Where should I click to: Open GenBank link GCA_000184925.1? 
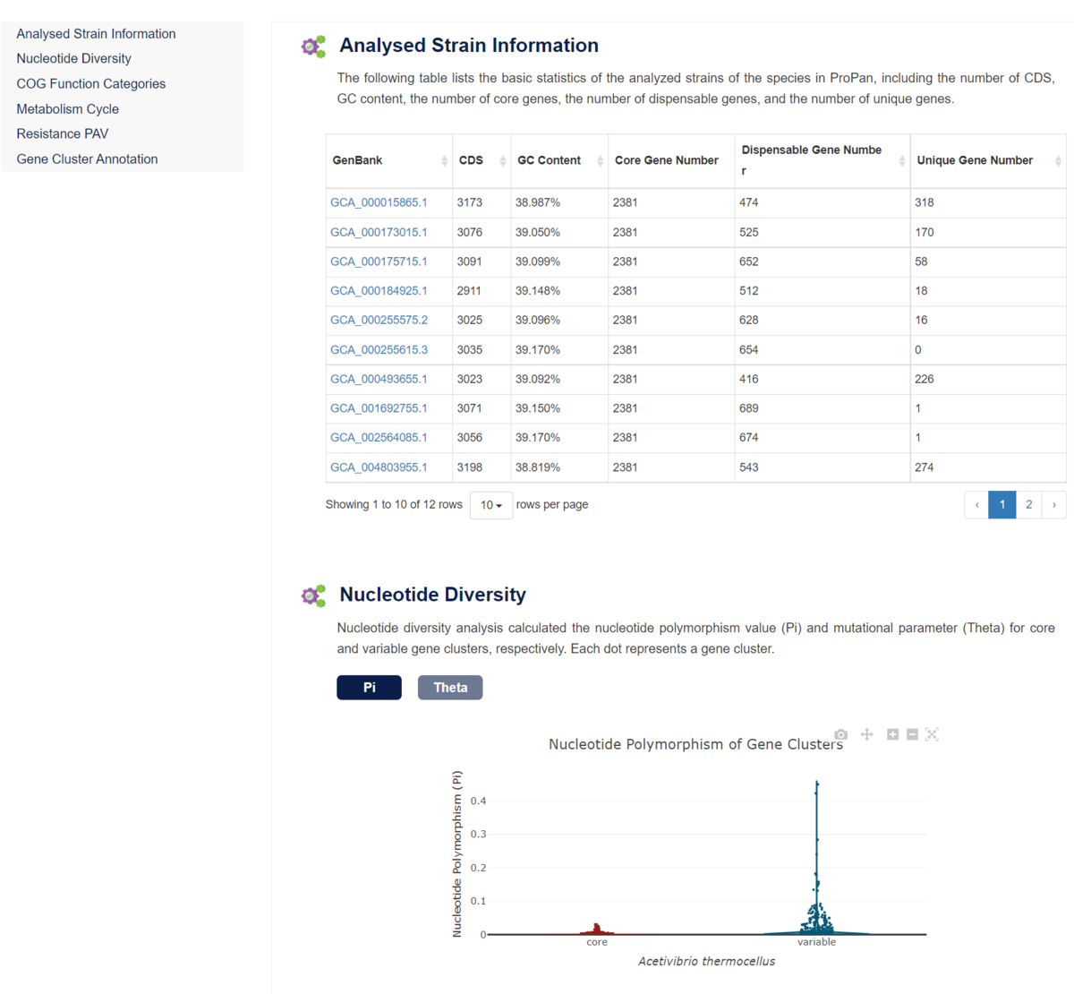point(379,291)
